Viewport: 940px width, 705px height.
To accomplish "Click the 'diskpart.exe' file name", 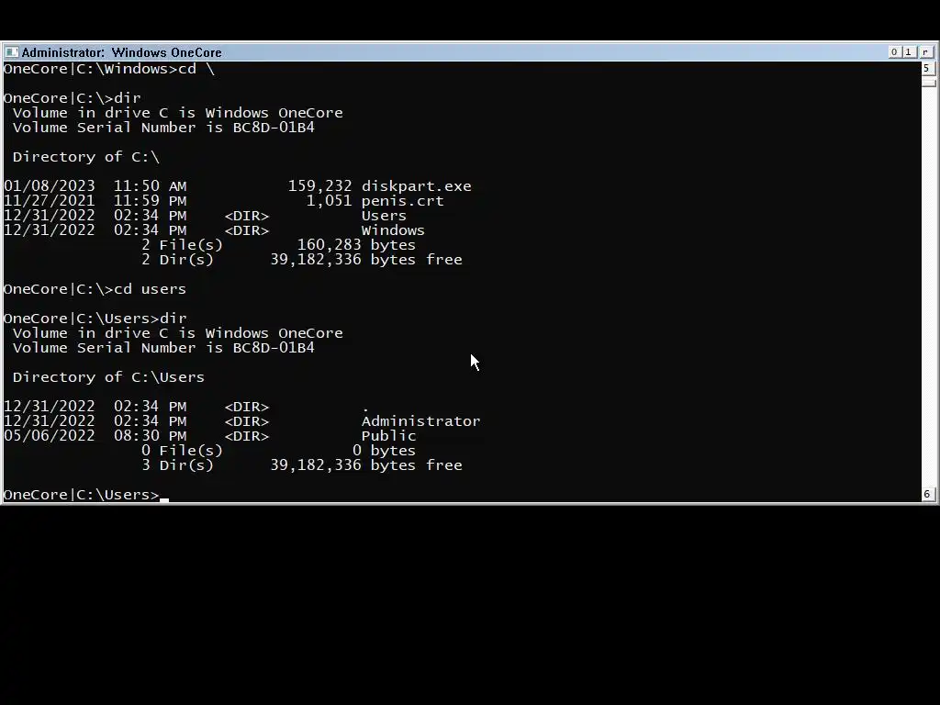I will [x=416, y=186].
